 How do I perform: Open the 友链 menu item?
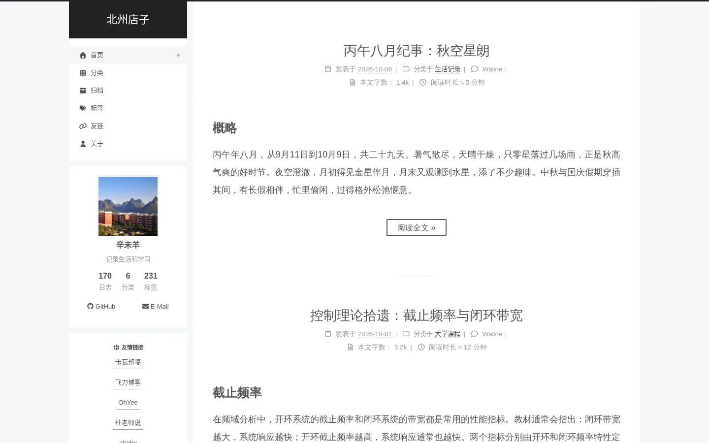tap(128, 126)
